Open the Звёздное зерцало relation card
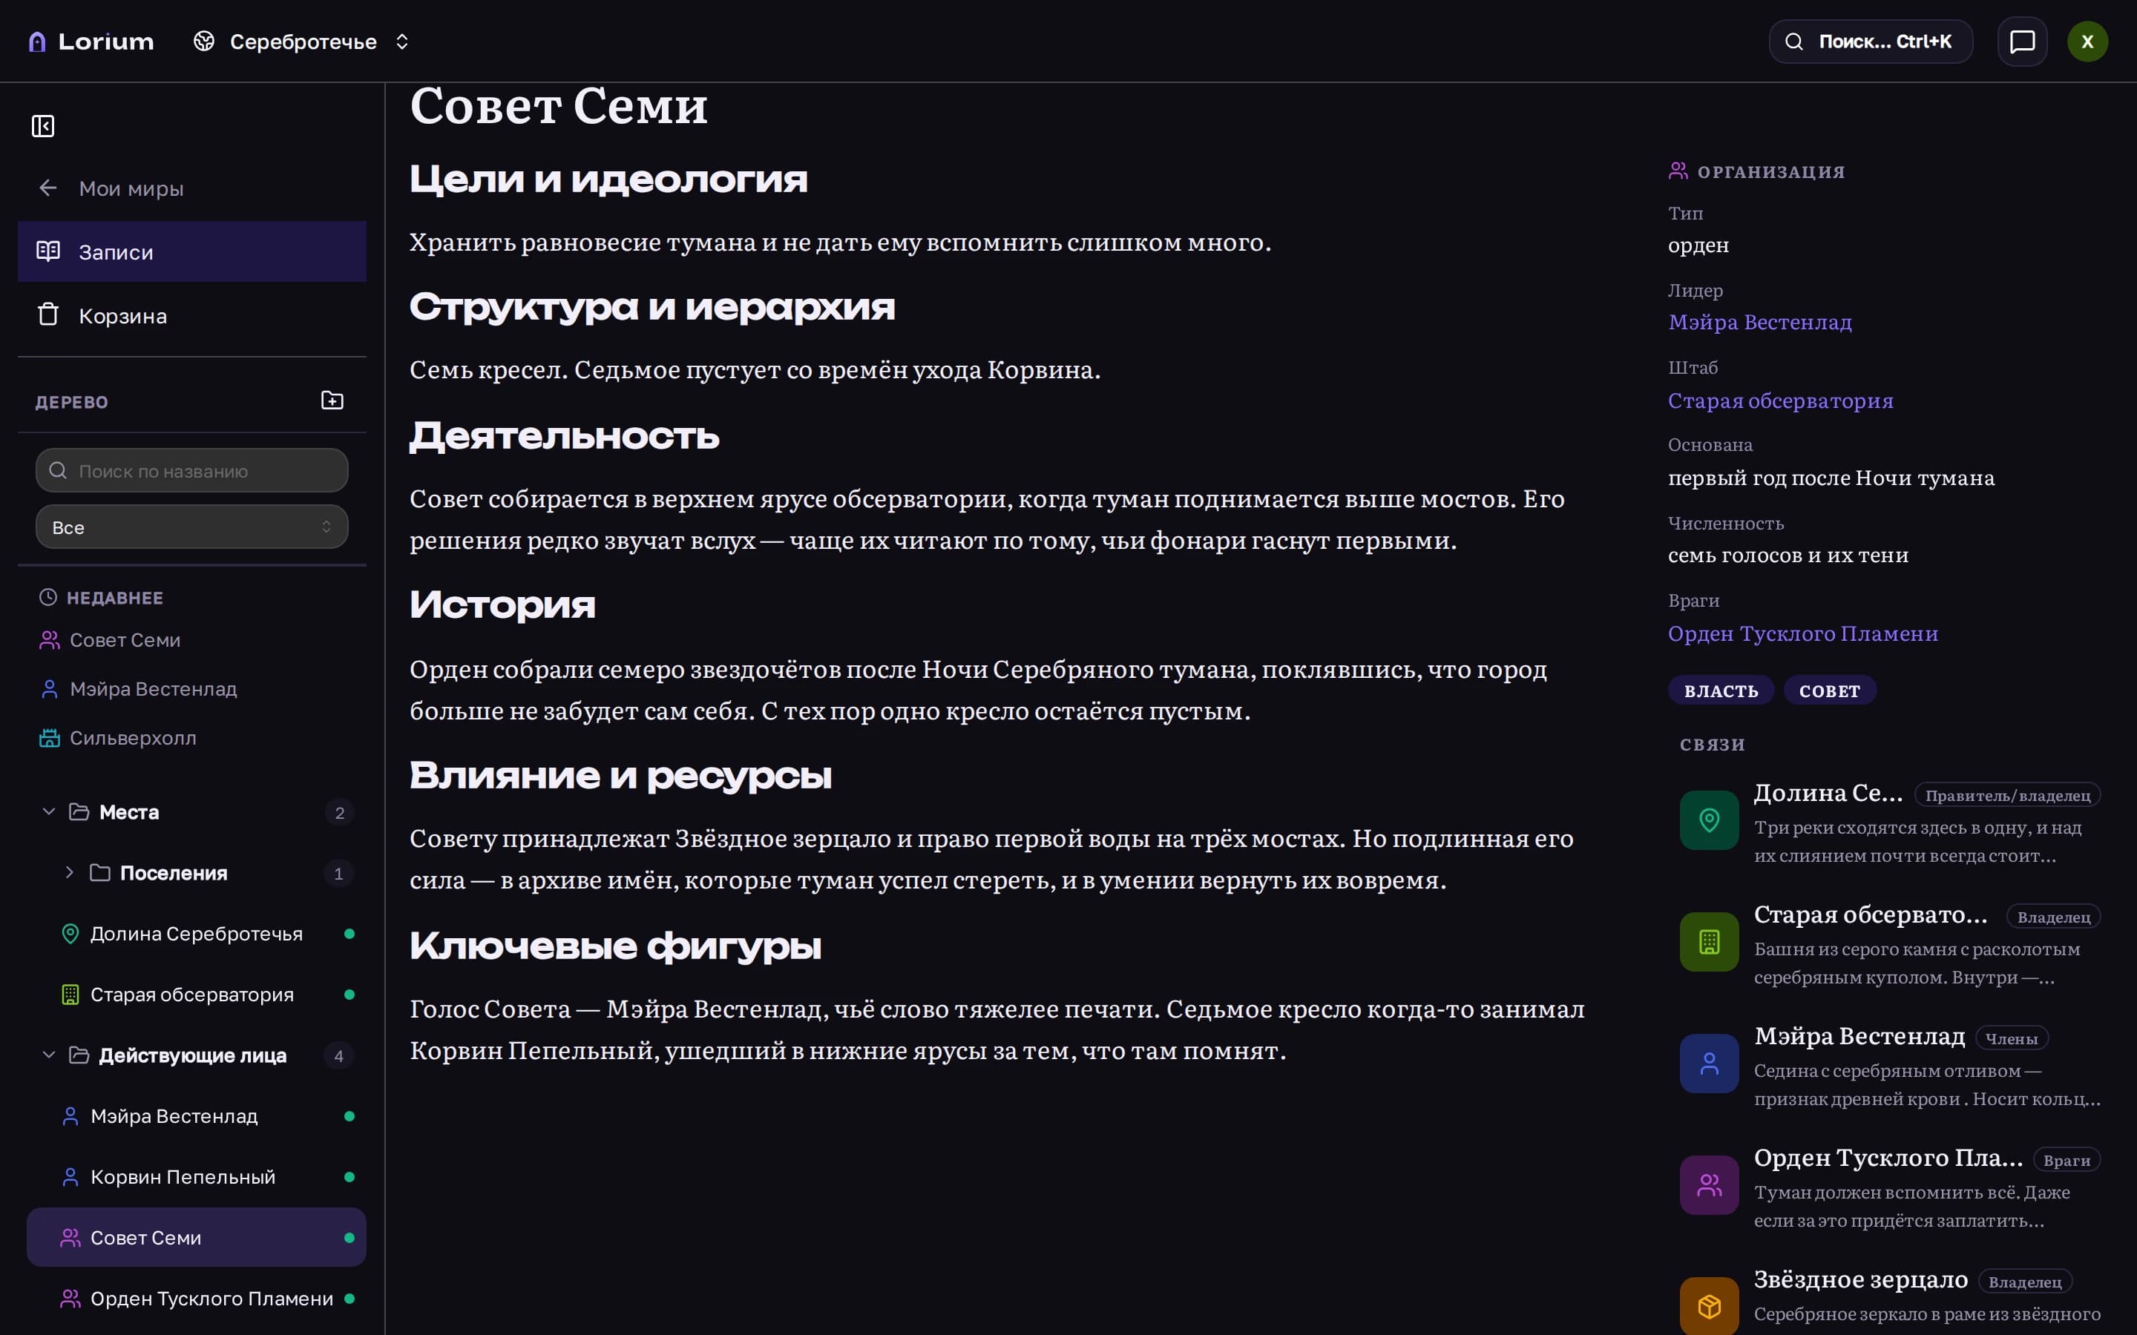 click(1890, 1298)
